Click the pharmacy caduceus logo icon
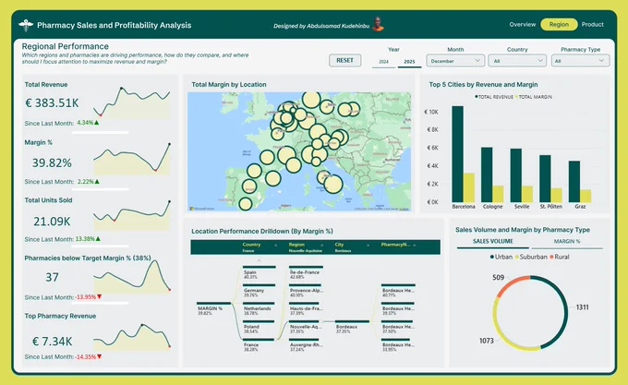The height and width of the screenshot is (385, 628). pos(26,25)
